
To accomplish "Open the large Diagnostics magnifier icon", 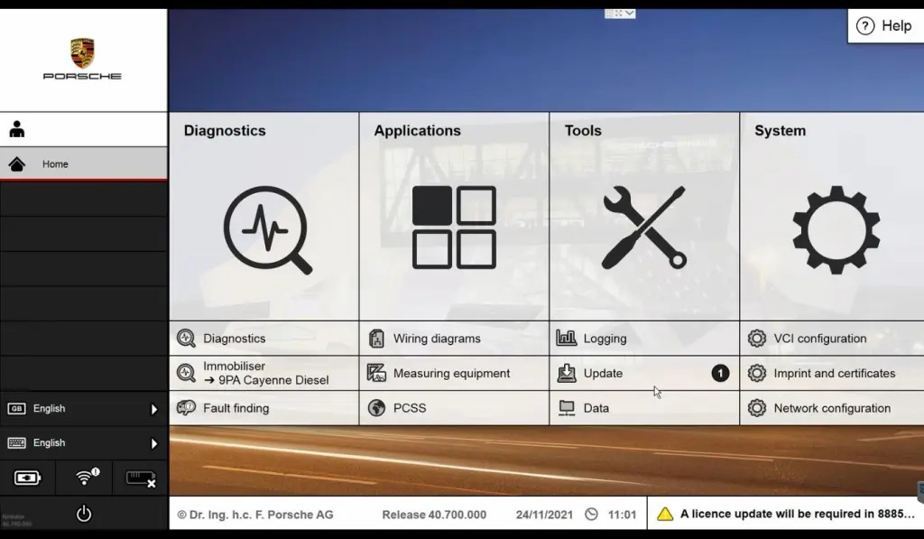I will (267, 229).
